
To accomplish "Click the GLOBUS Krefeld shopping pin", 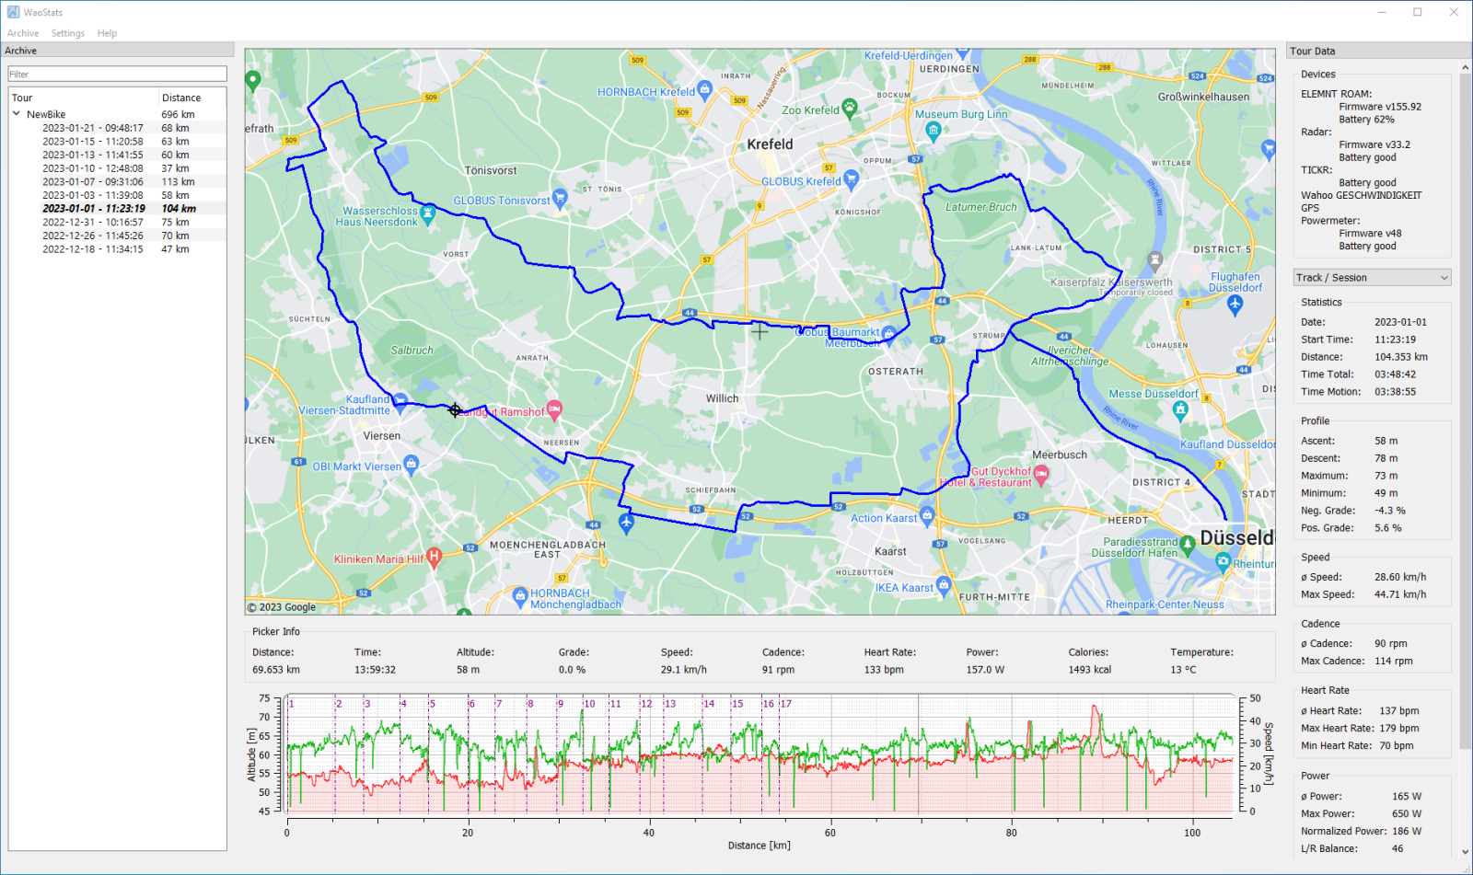I will point(851,180).
